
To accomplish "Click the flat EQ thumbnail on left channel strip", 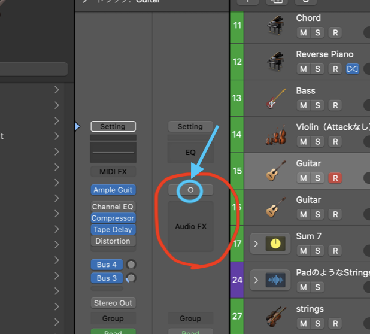I will click(x=113, y=152).
